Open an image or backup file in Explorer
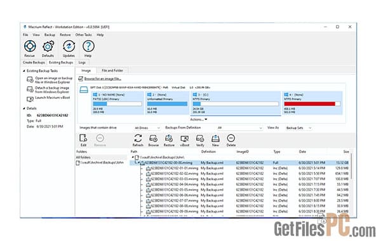381x241 pixels. click(x=54, y=80)
